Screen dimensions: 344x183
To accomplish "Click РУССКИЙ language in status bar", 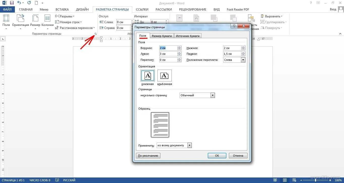I will 69,180.
